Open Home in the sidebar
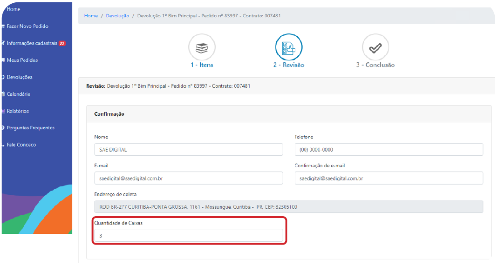Viewport: 498px width, 271px height. 14,9
